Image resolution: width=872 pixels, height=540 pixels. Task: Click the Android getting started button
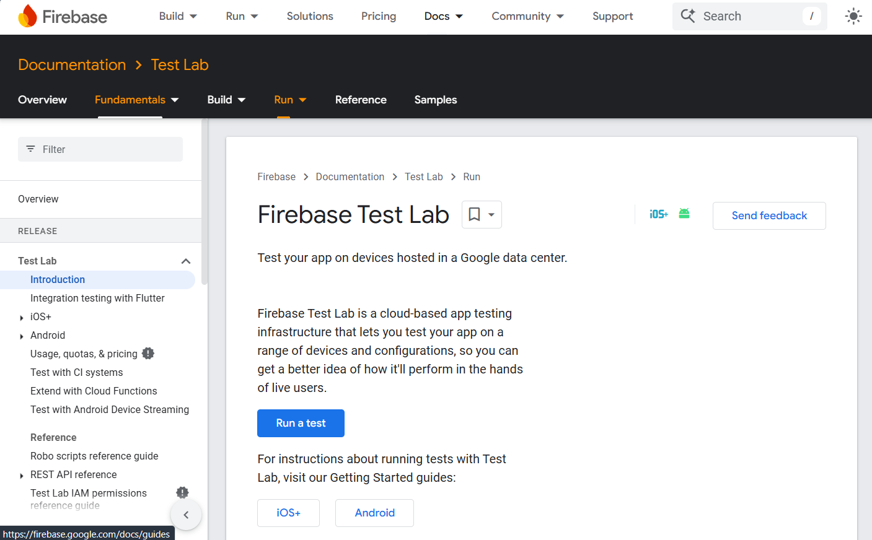tap(374, 513)
